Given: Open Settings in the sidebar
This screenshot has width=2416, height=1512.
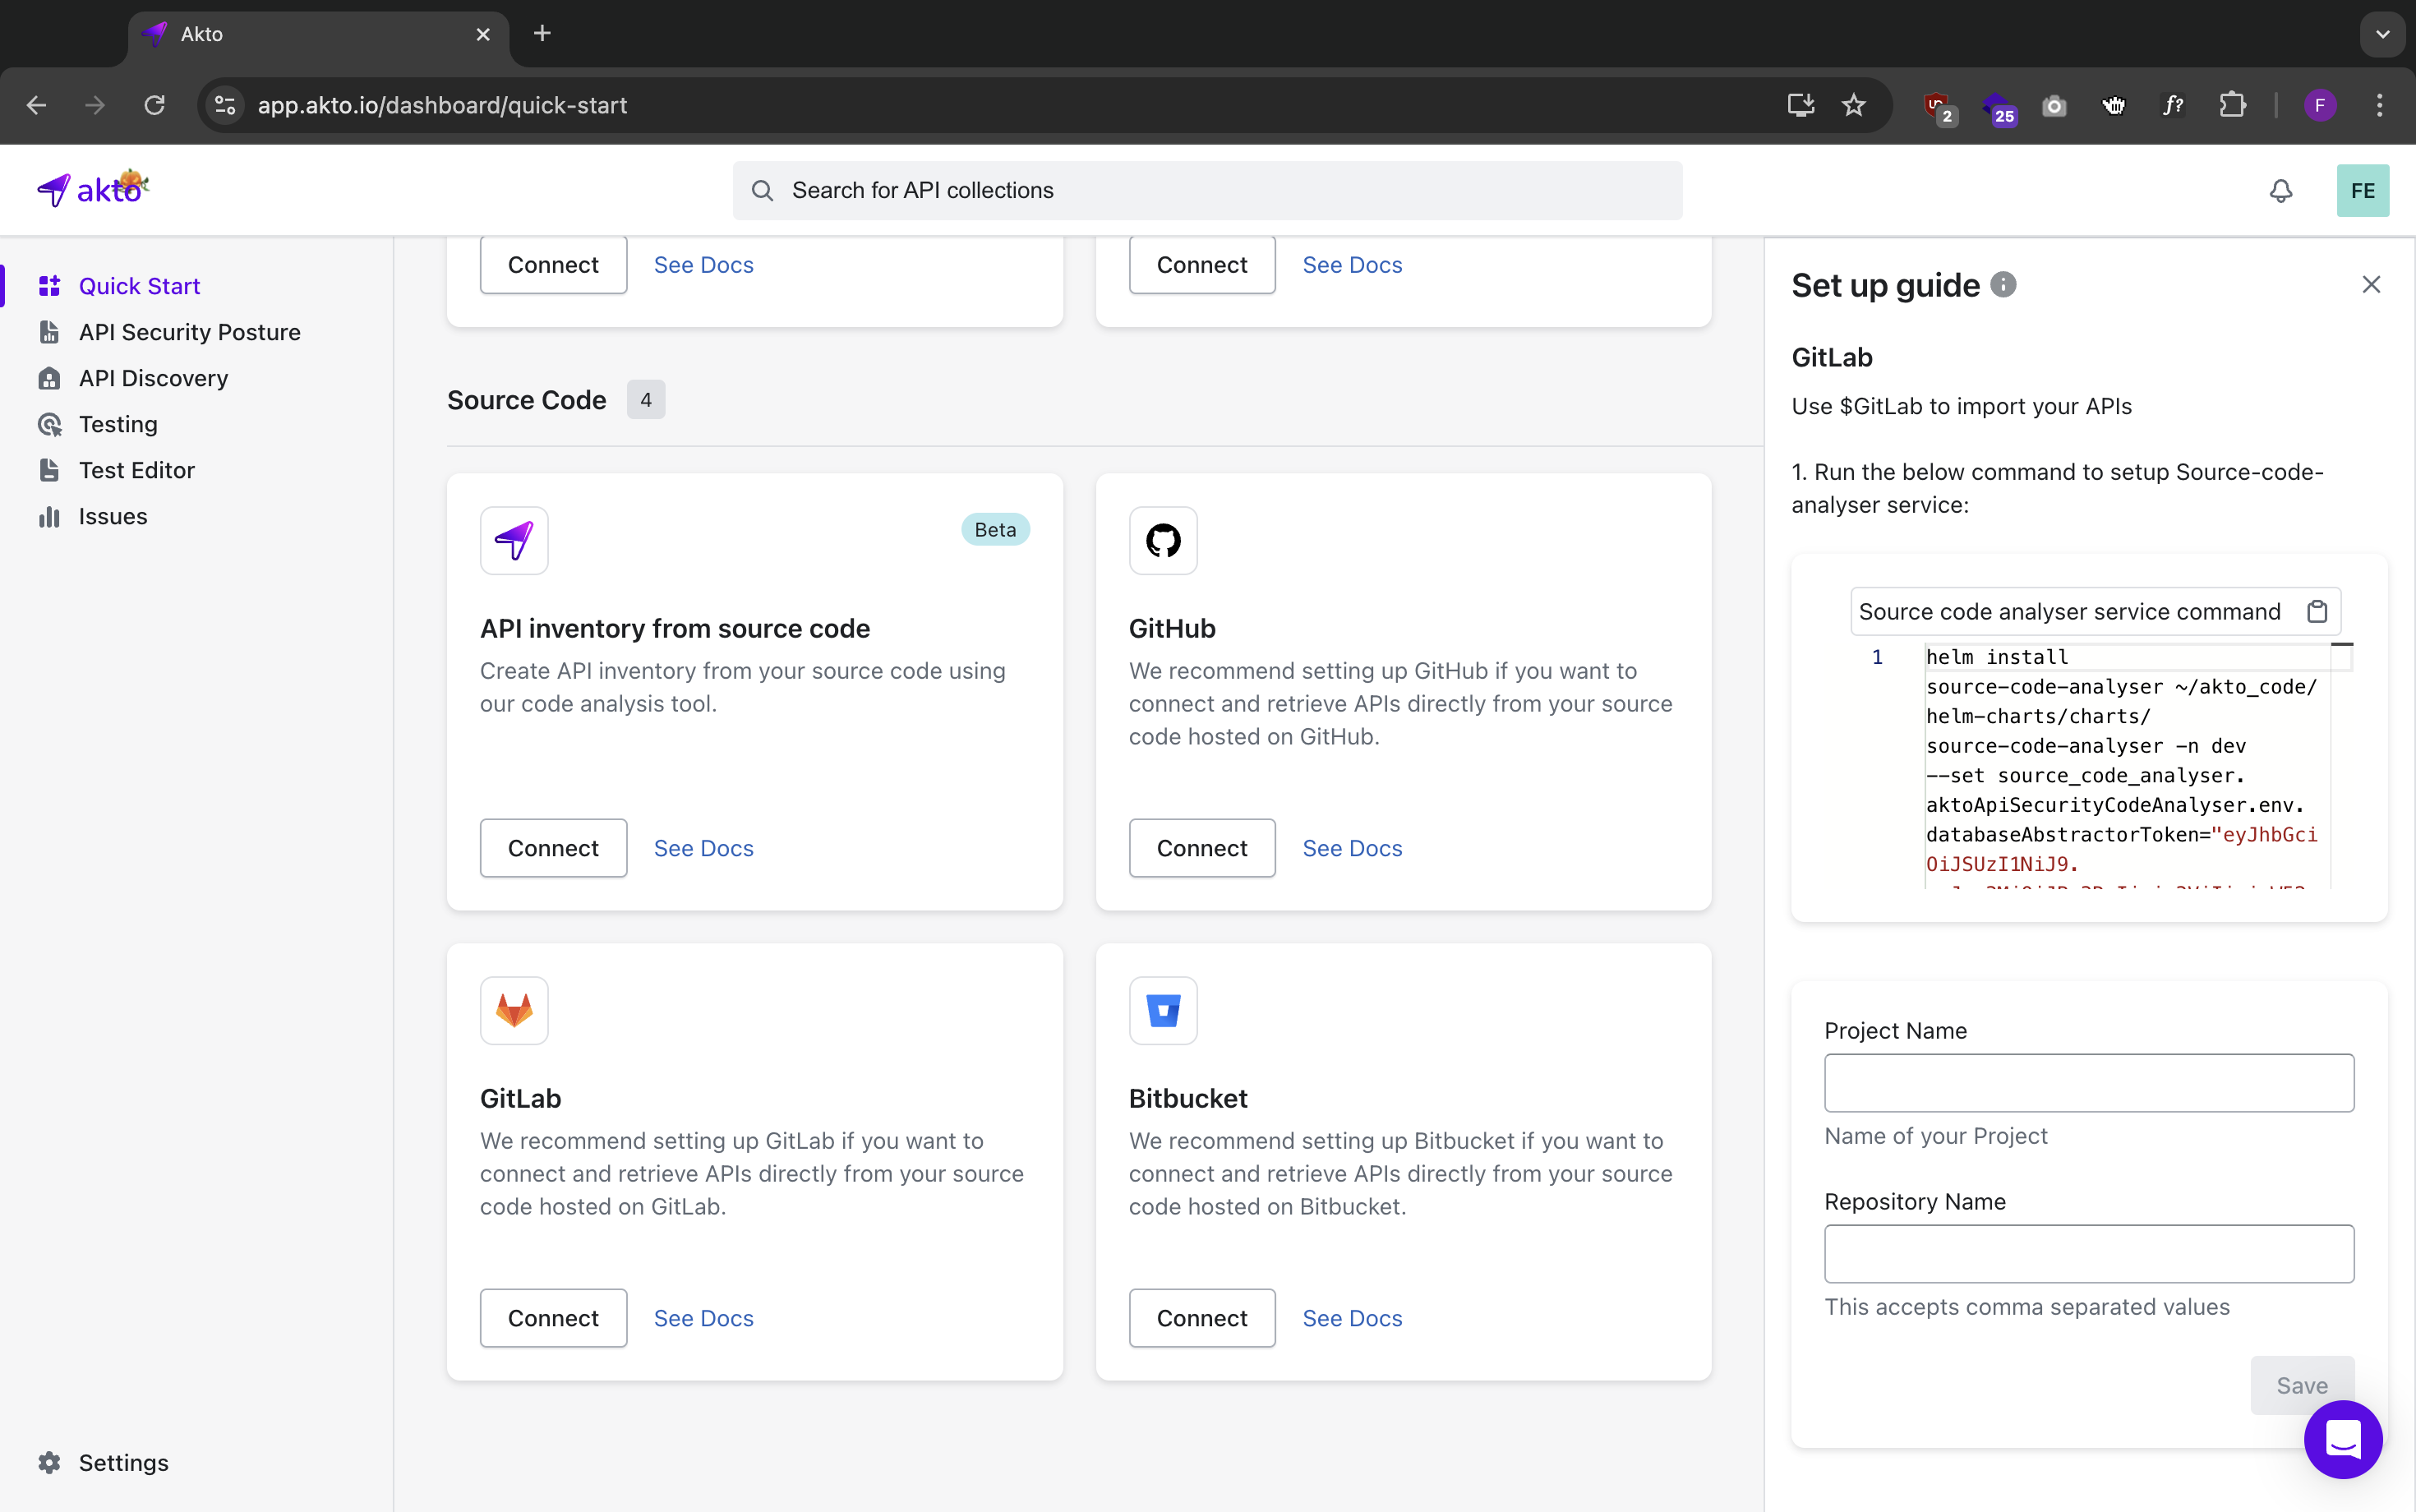Looking at the screenshot, I should [x=123, y=1462].
